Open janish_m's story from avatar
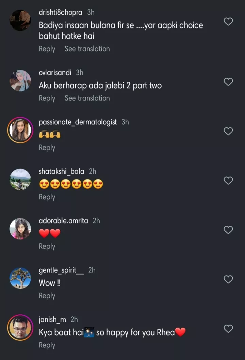245x360 pixels. tap(20, 328)
